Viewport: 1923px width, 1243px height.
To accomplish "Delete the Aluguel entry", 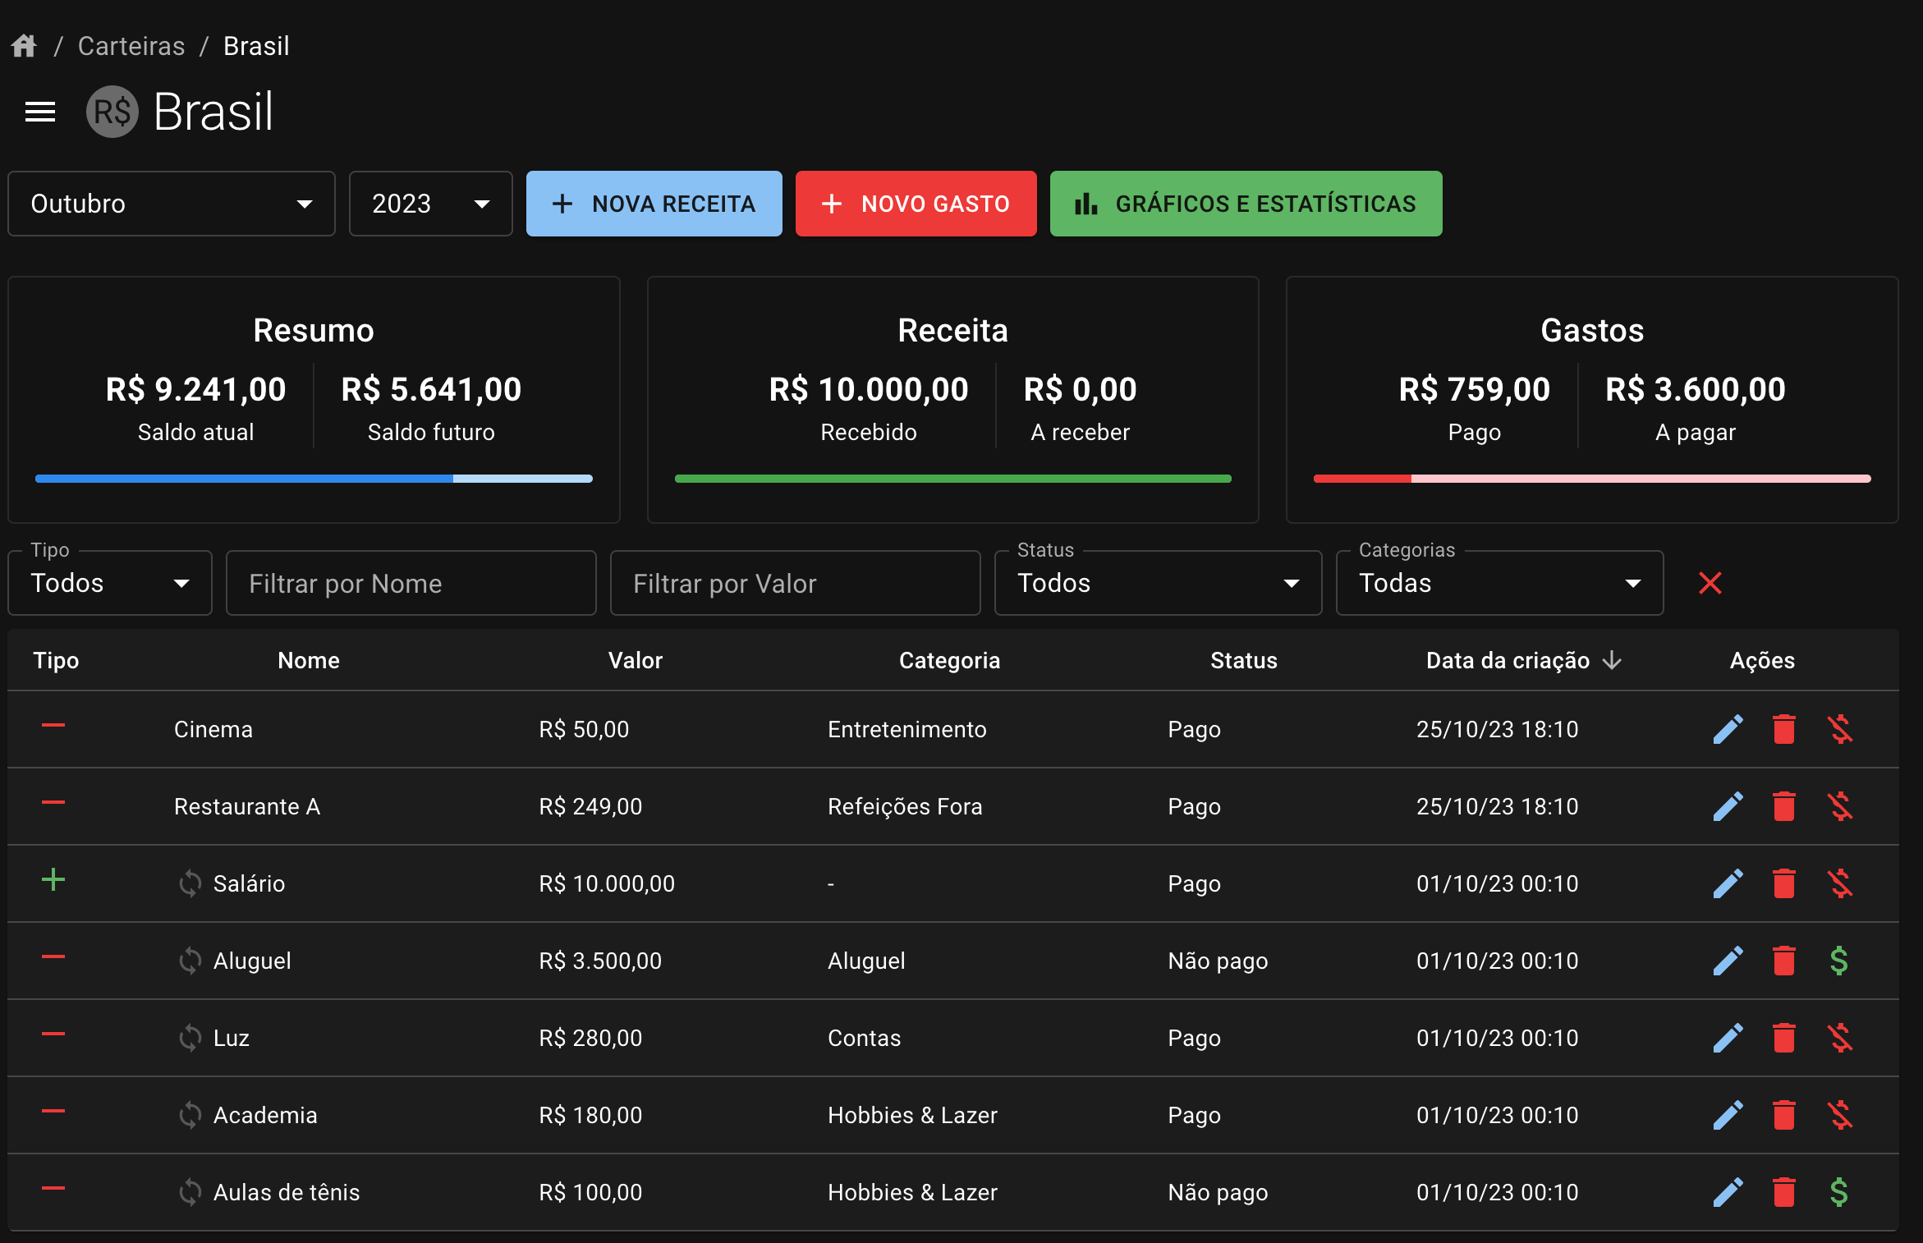I will [1783, 961].
